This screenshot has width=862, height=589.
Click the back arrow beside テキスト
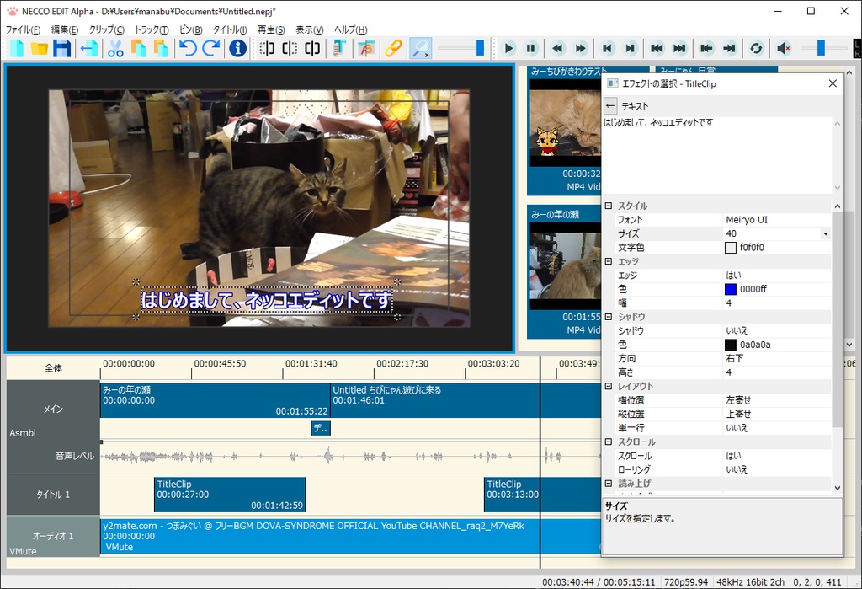coord(610,106)
